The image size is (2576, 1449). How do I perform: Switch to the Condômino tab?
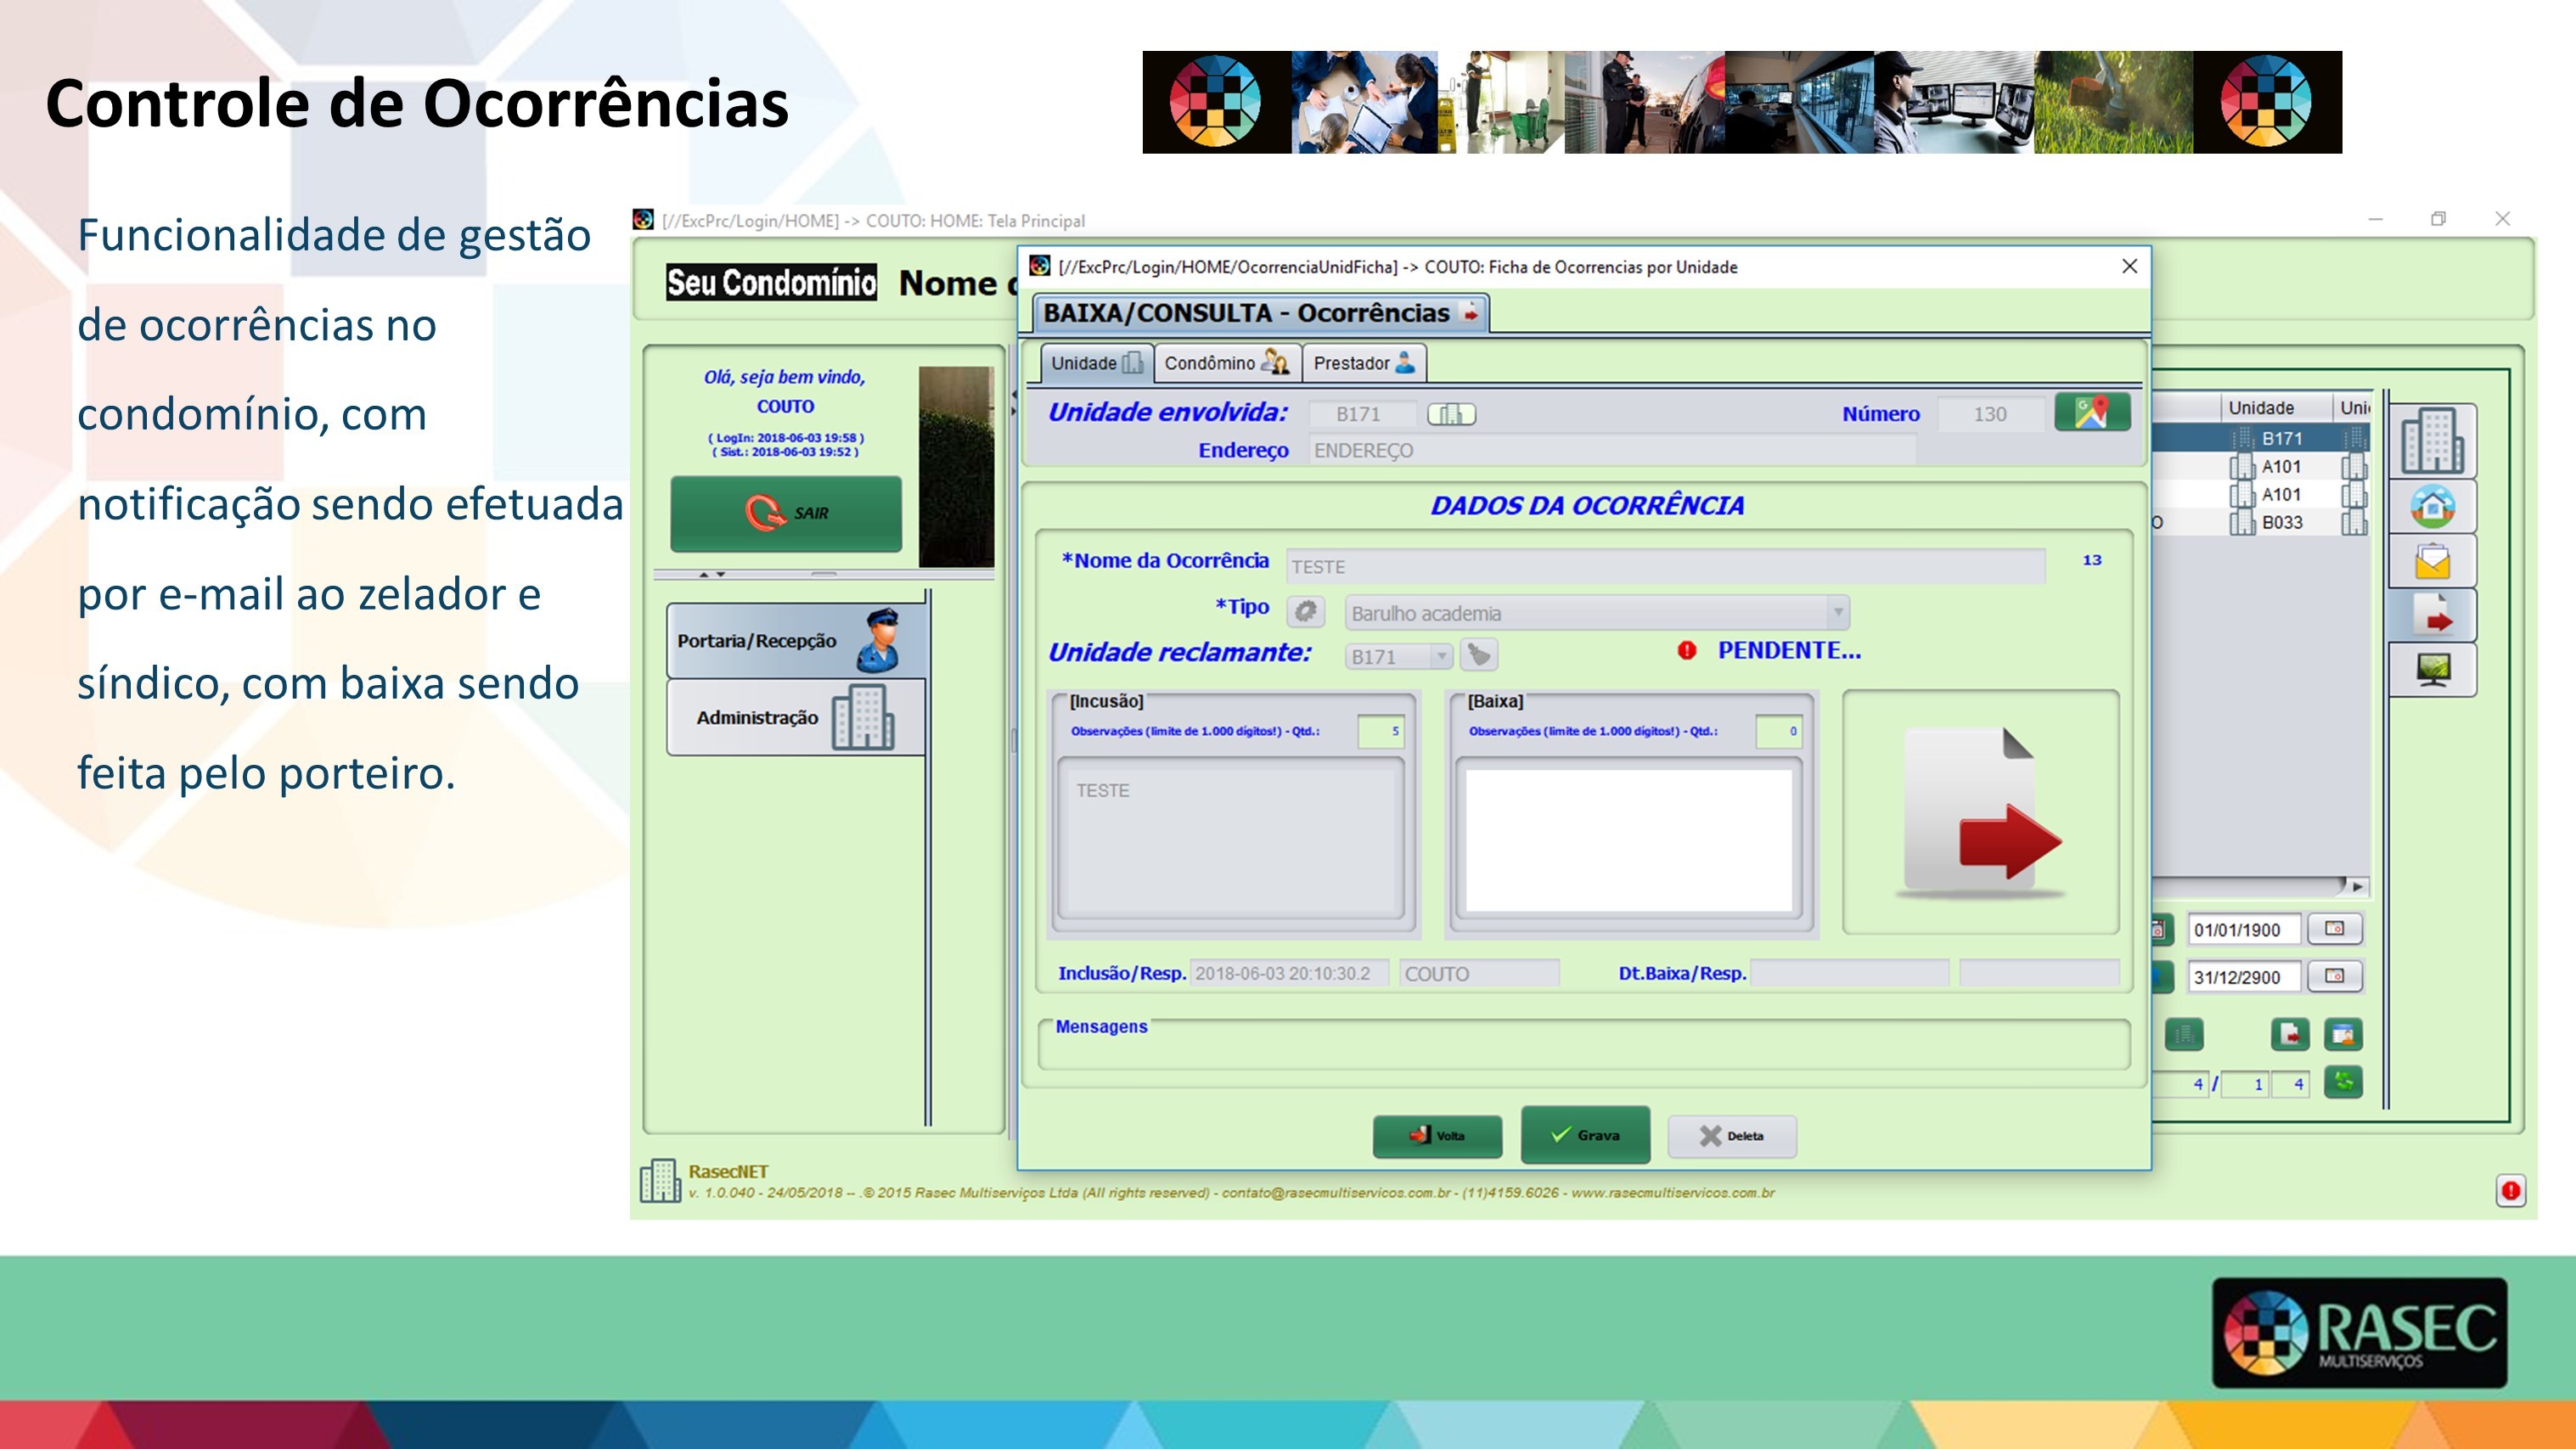pyautogui.click(x=1226, y=363)
